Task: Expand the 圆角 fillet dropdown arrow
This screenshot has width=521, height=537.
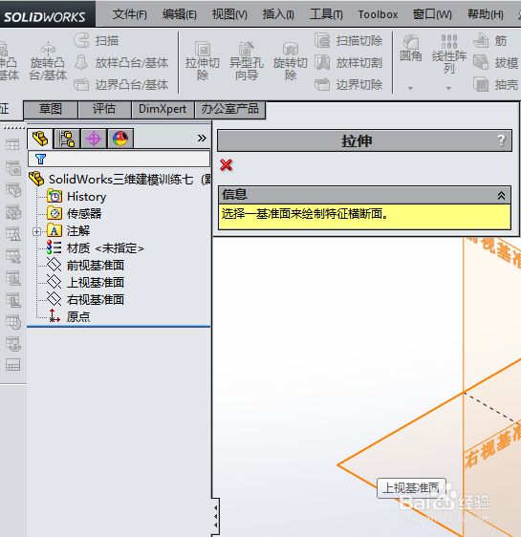Action: coord(410,88)
